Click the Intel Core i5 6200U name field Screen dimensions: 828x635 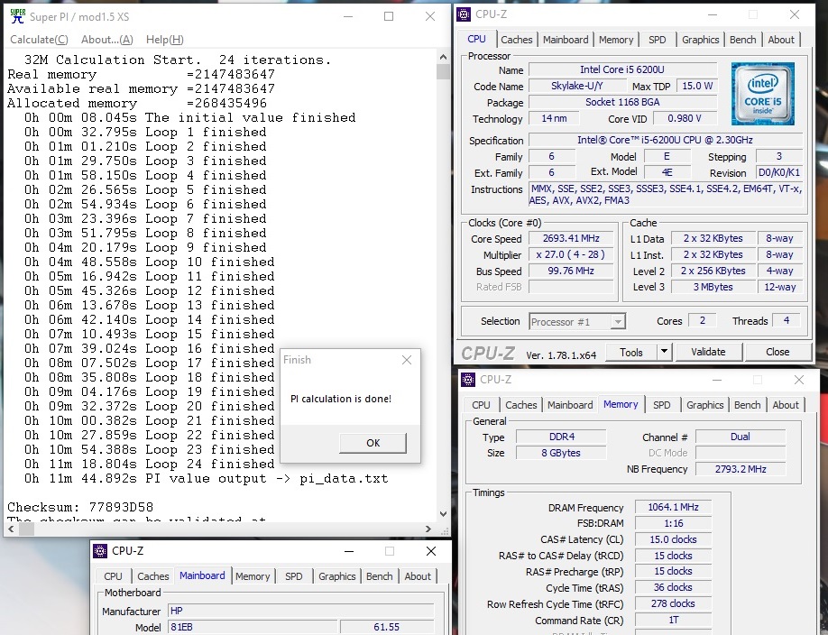pyautogui.click(x=622, y=69)
